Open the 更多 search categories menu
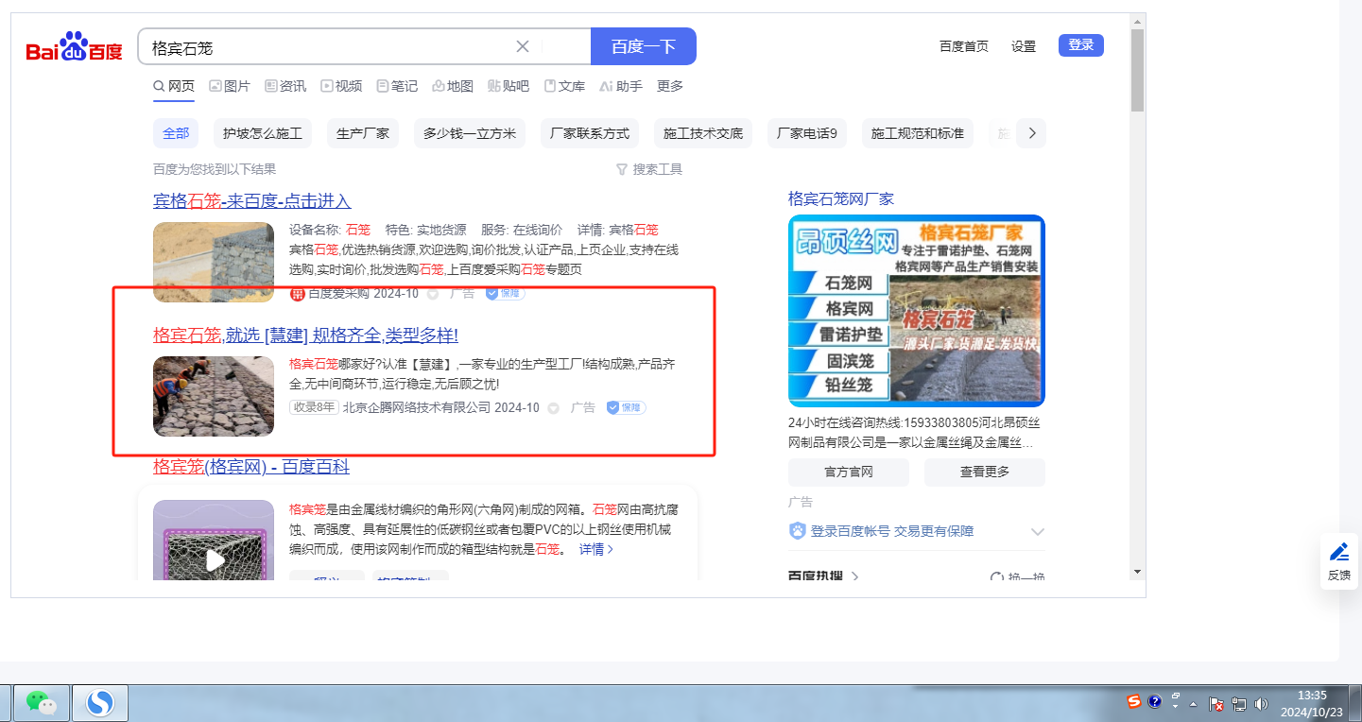Viewport: 1362px width, 722px height. pyautogui.click(x=670, y=86)
